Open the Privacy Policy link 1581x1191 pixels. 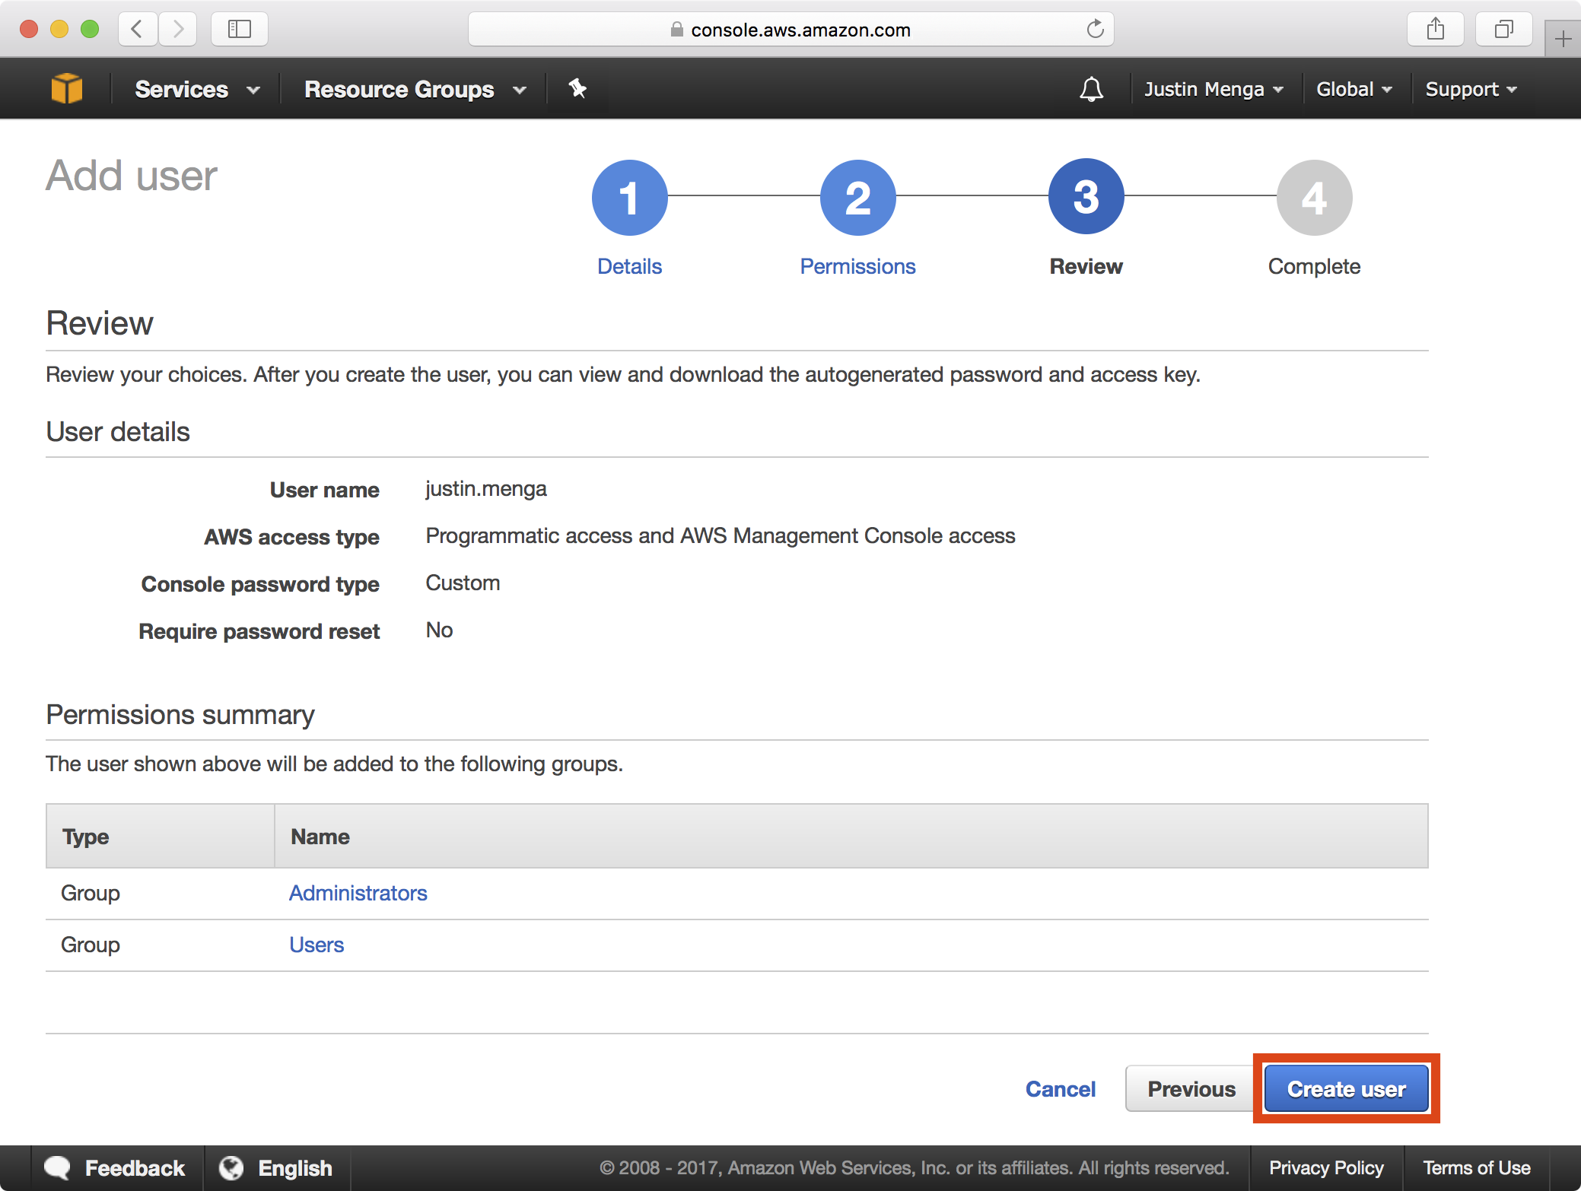[1326, 1167]
